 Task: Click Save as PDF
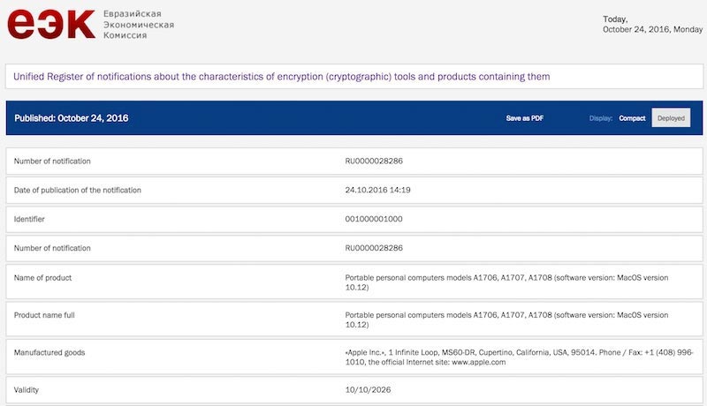tap(524, 118)
